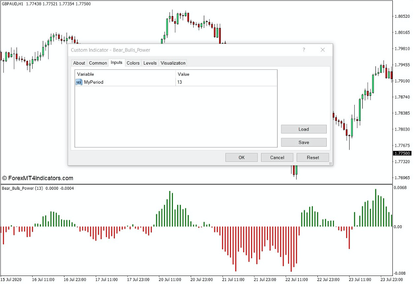This screenshot has width=414, height=284.
Task: Open the About tab
Action: coord(79,63)
